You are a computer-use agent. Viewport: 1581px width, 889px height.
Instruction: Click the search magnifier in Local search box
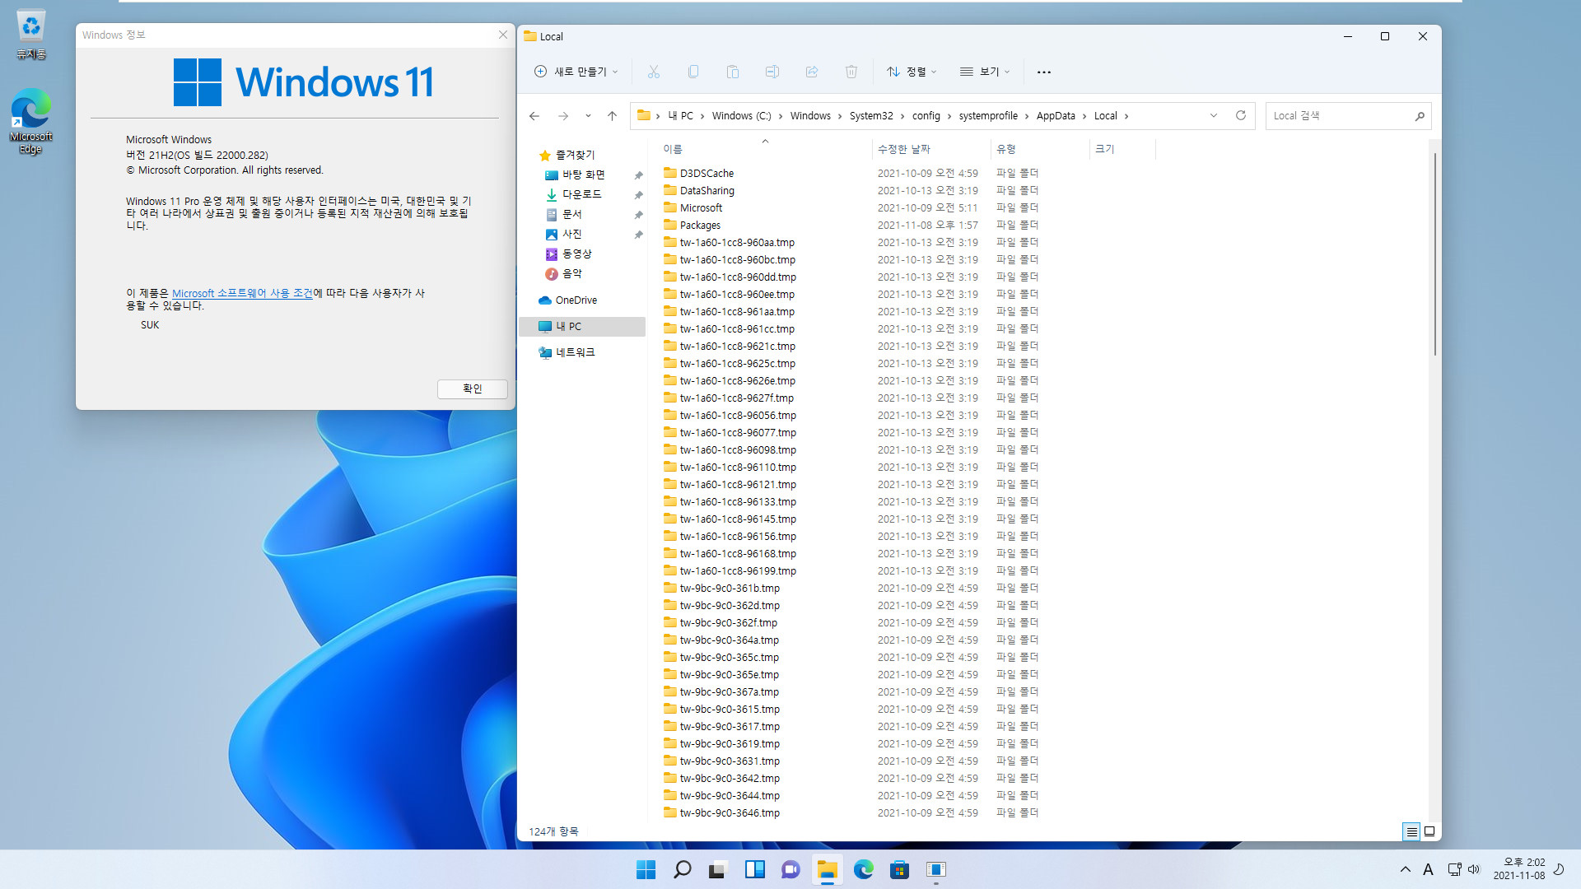pos(1420,116)
